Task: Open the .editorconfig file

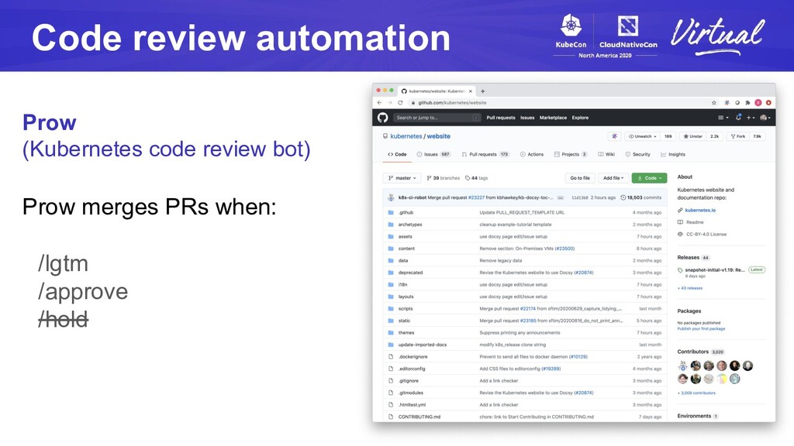Action: click(412, 369)
